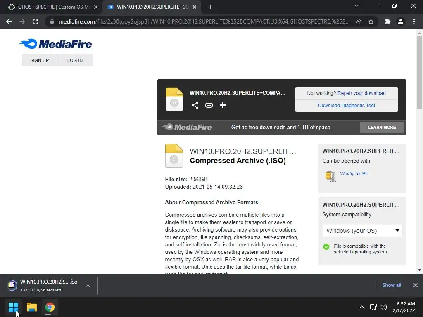Open the tab search chevron
The width and height of the screenshot is (423, 317).
[x=356, y=6]
